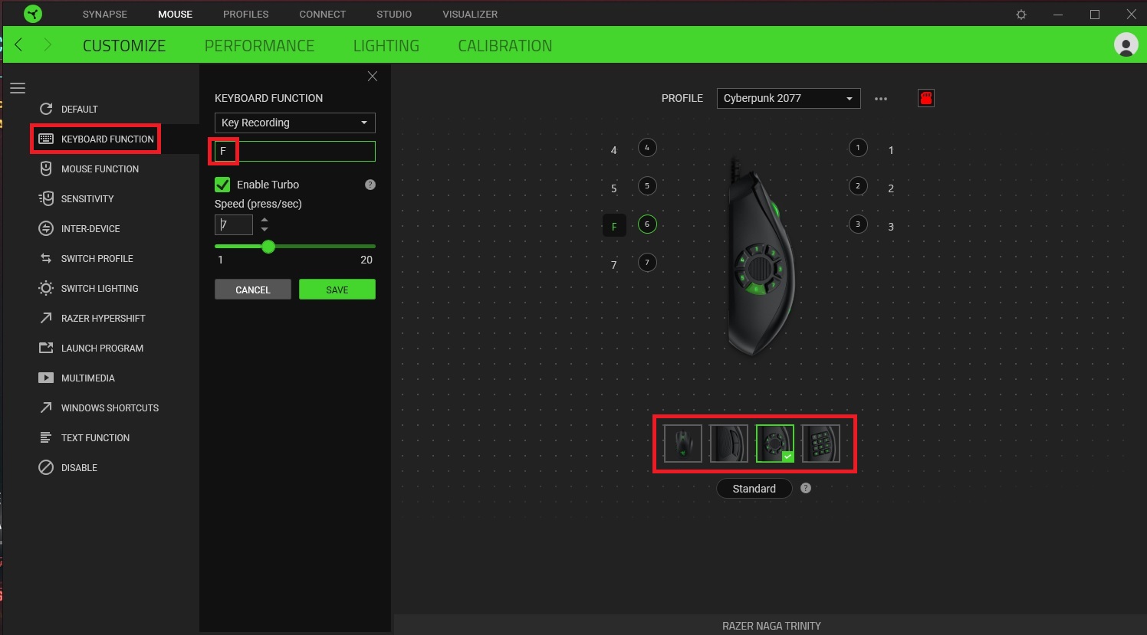
Task: Switch to the Profiles tab
Action: tap(246, 15)
